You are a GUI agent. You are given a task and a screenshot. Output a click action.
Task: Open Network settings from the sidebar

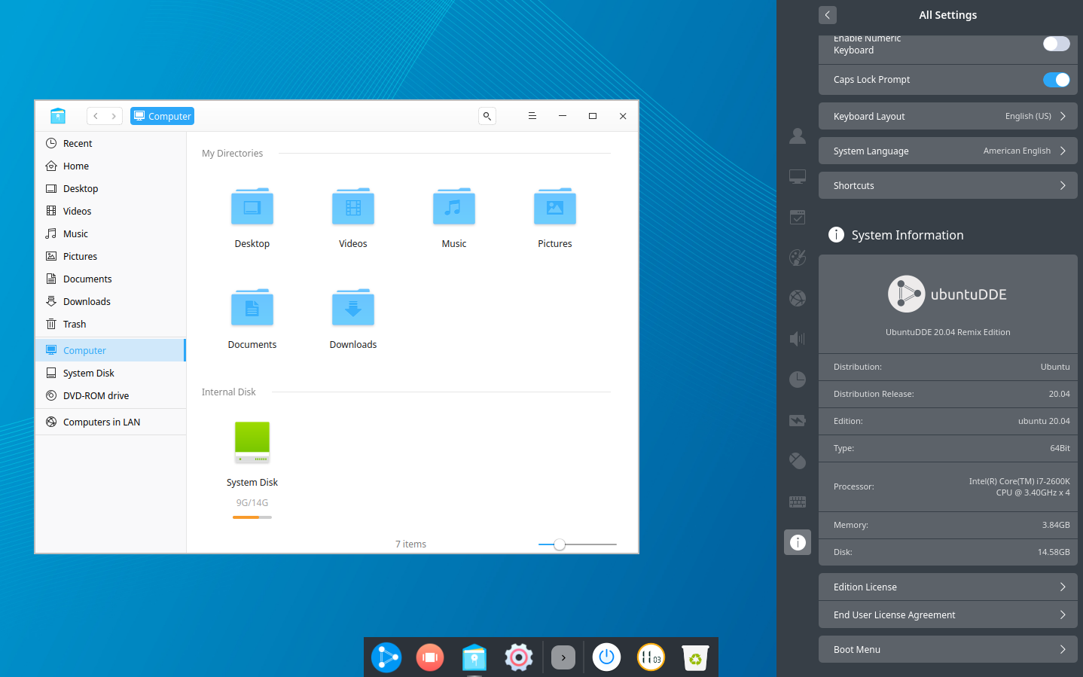[x=798, y=297]
